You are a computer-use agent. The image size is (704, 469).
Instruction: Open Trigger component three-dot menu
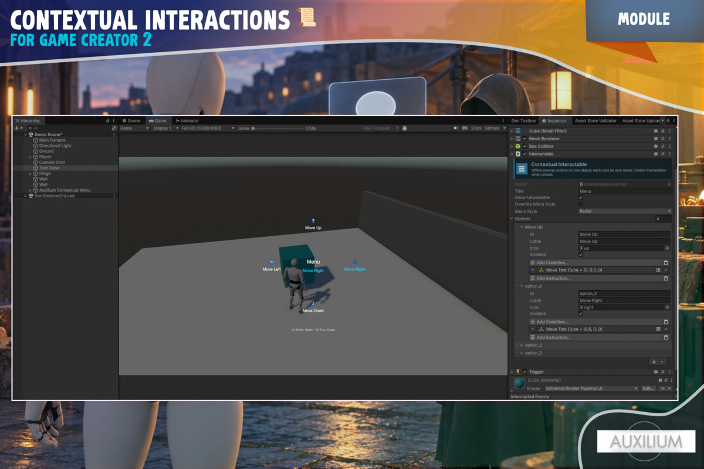(669, 372)
